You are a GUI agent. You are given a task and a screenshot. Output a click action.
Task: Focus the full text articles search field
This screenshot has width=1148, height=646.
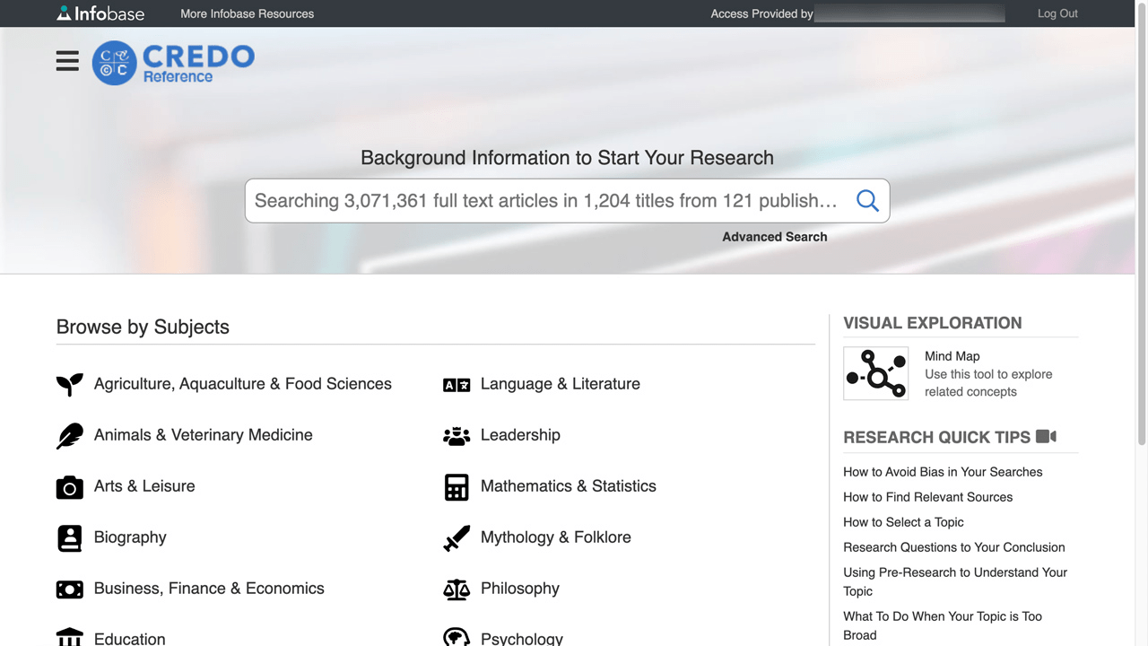[x=545, y=200]
